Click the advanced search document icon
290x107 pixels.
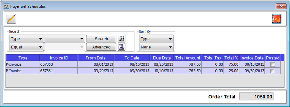121,47
